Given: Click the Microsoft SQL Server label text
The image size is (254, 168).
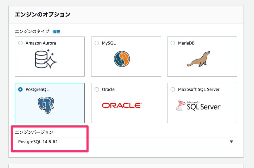Looking at the screenshot, I should coord(199,89).
